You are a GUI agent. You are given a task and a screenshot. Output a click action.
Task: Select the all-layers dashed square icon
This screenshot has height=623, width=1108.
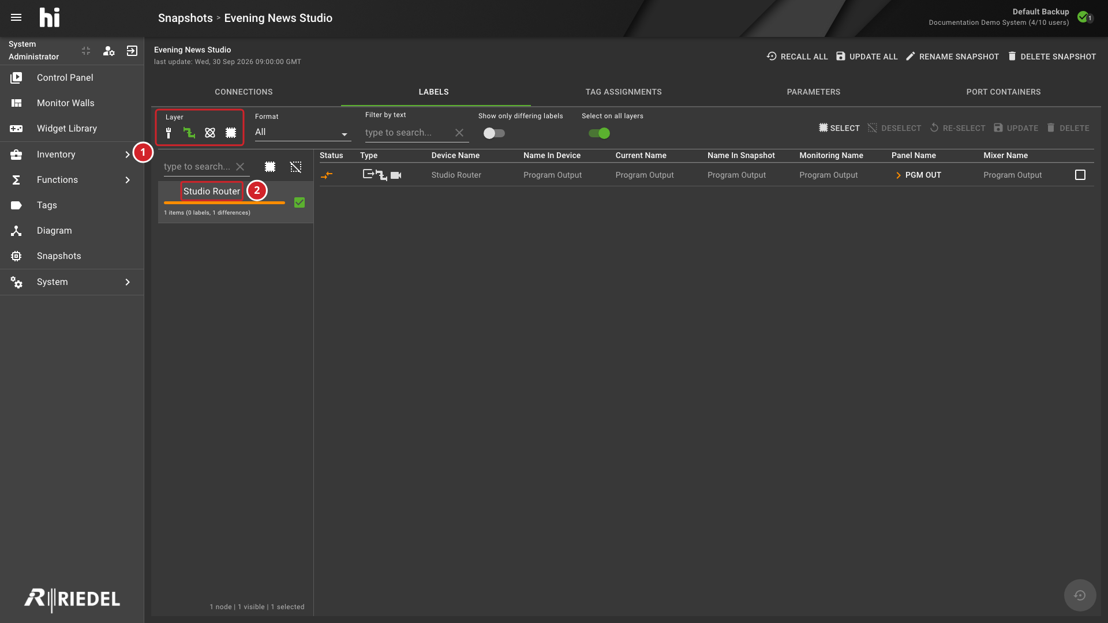(231, 133)
